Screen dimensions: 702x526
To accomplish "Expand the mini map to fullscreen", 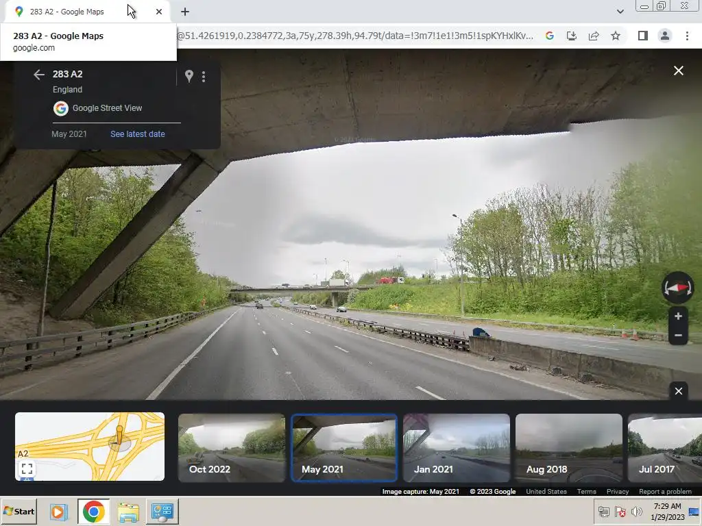I will 27,468.
